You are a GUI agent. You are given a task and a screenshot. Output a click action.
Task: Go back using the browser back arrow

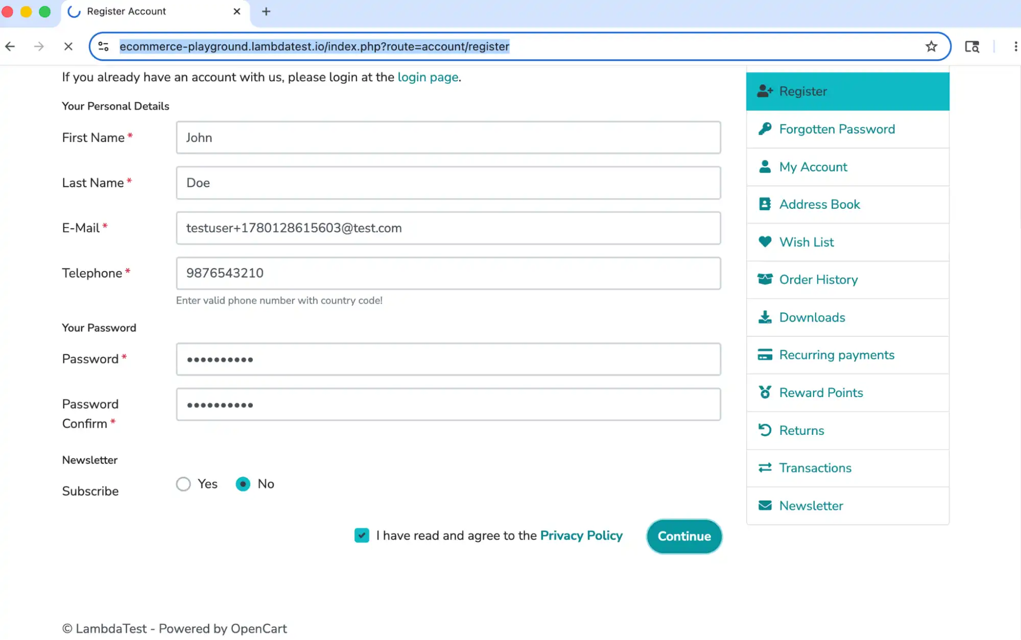[x=10, y=46]
